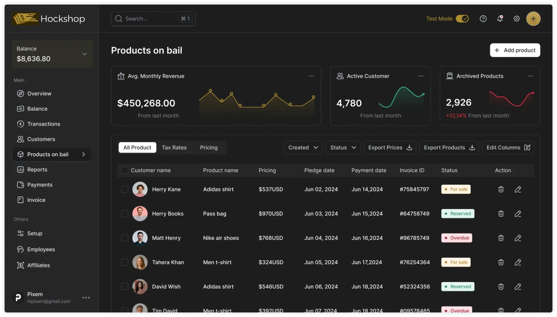The image size is (557, 317).
Task: Delete David Wish row via trash icon
Action: coord(501,287)
